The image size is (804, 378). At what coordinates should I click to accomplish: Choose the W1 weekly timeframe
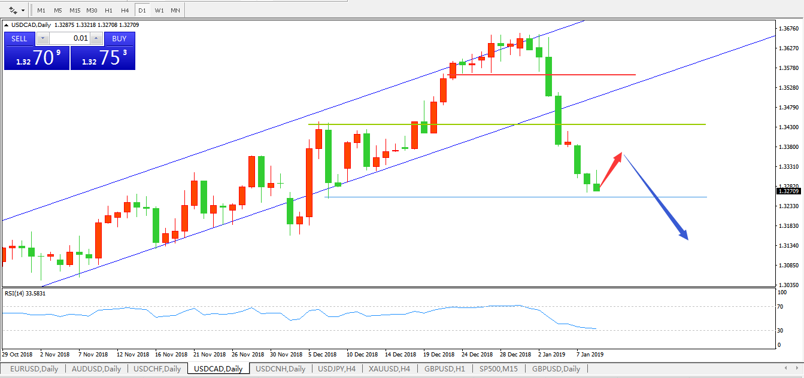(159, 10)
